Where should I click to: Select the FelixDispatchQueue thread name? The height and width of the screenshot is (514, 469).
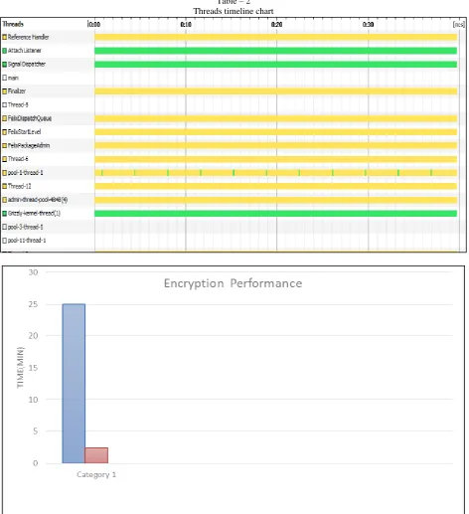click(30, 118)
